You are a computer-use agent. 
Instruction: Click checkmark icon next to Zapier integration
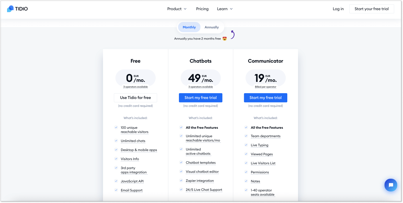[181, 180]
